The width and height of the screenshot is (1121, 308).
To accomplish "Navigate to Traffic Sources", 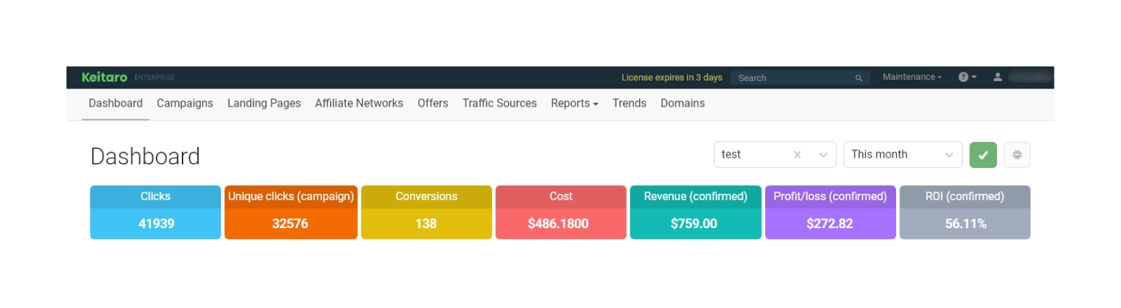I will 499,103.
